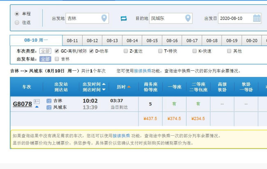
Task: Uncheck GC-高铁/城际 checkbox
Action: pyautogui.click(x=57, y=51)
